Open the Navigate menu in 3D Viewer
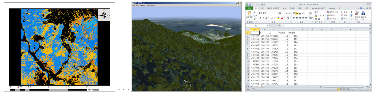 pos(142,5)
